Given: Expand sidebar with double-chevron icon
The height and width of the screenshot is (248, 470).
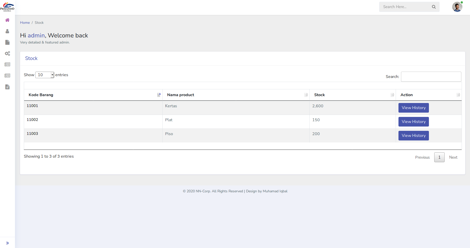Looking at the screenshot, I should coord(7,243).
